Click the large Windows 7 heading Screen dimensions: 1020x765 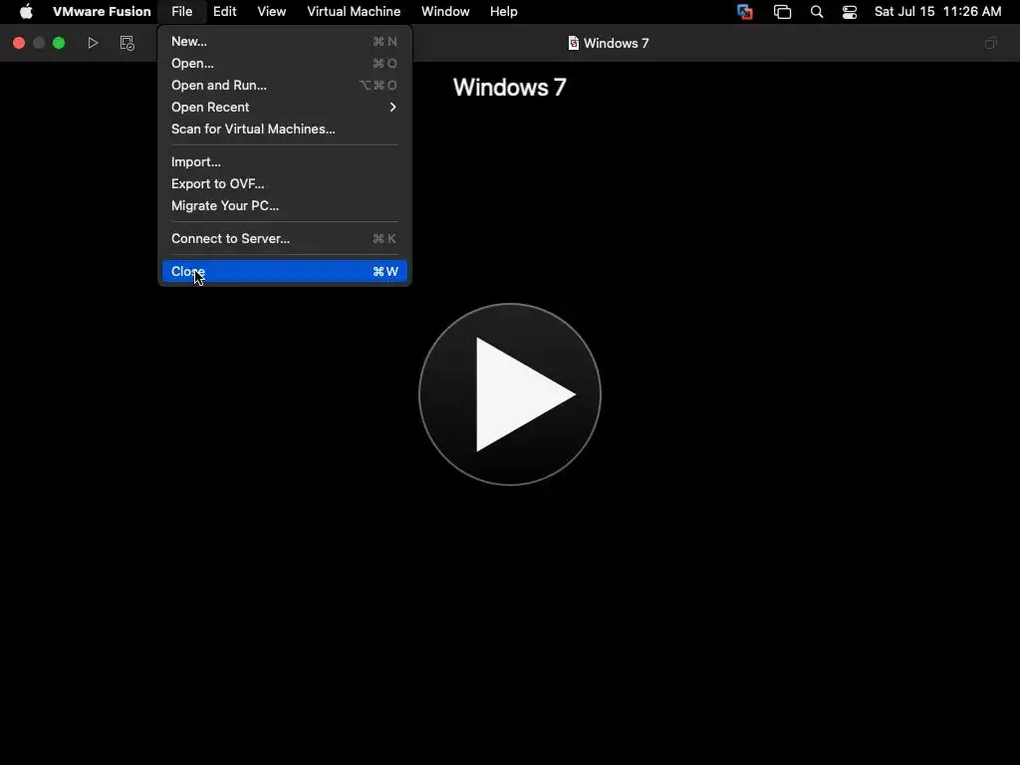(509, 88)
